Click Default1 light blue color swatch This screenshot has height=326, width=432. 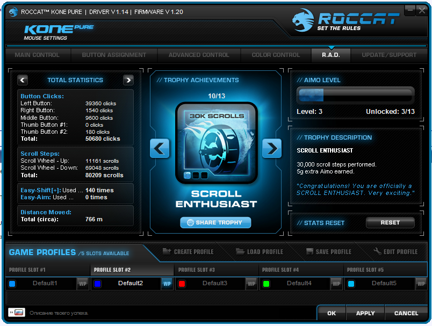click(x=12, y=284)
